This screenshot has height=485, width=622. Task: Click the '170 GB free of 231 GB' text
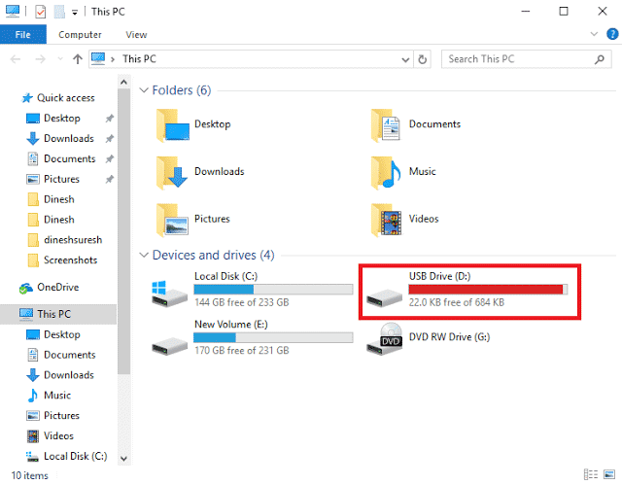(x=242, y=351)
